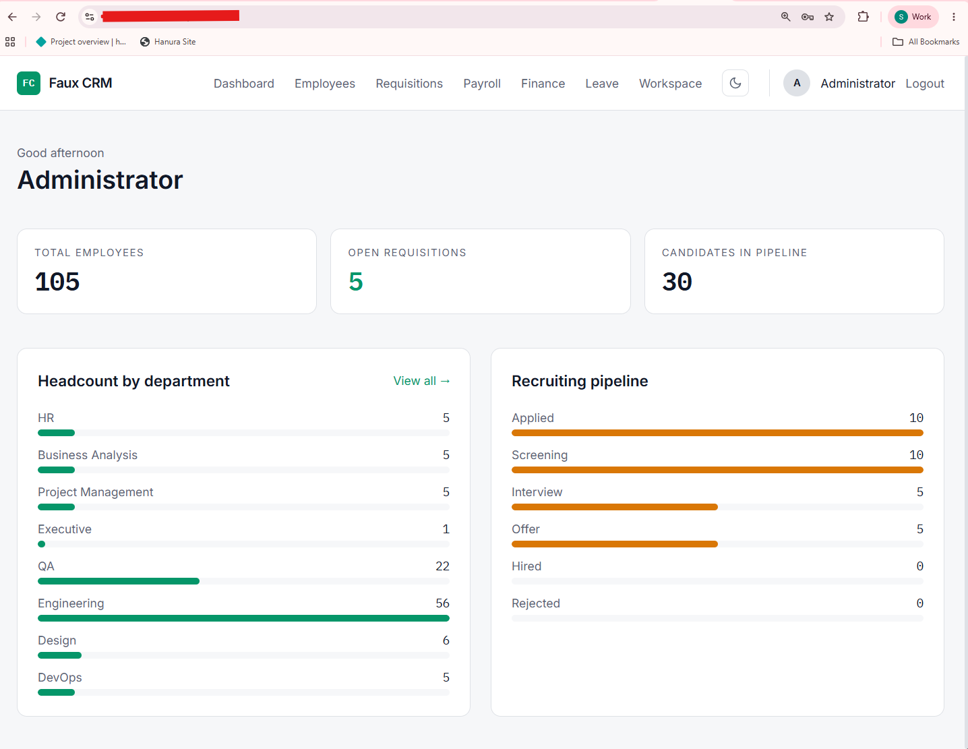The image size is (968, 749).
Task: Reload the page using the refresh icon
Action: pyautogui.click(x=61, y=17)
